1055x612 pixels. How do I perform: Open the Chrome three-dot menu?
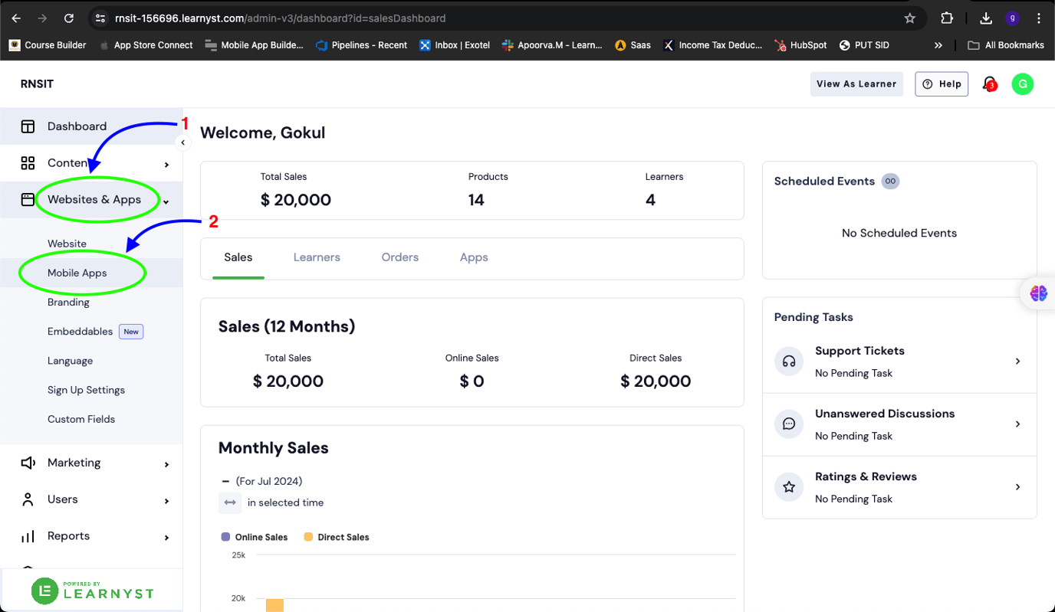(1039, 18)
